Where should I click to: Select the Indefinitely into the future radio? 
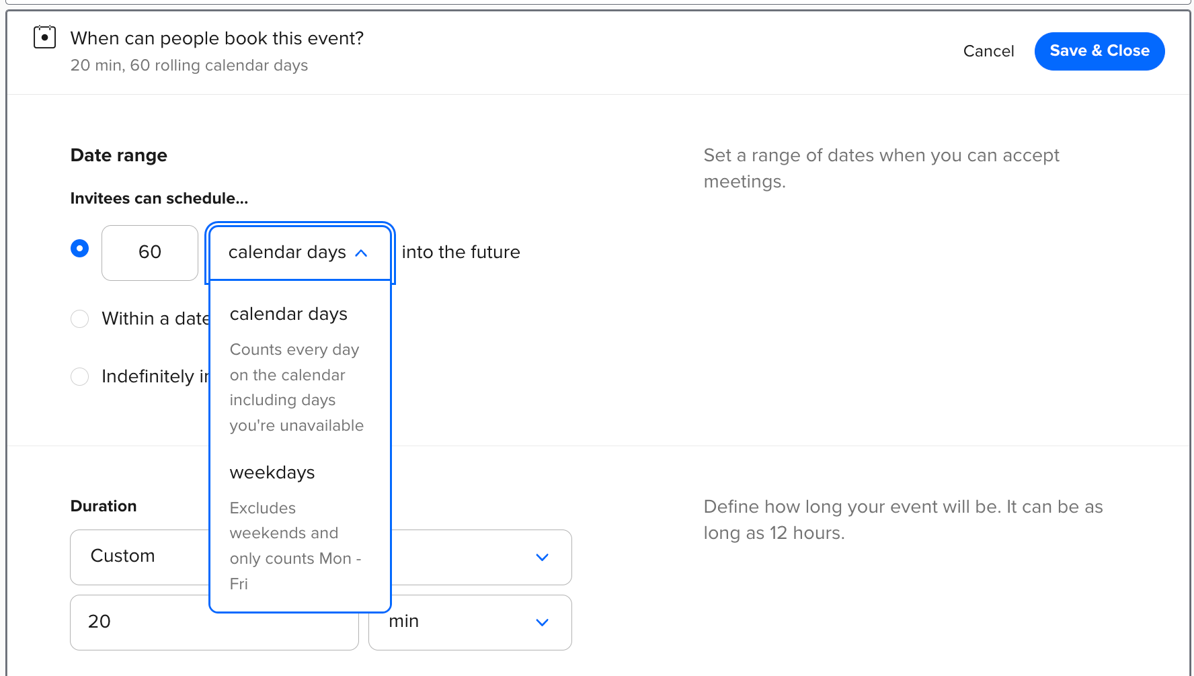(79, 376)
